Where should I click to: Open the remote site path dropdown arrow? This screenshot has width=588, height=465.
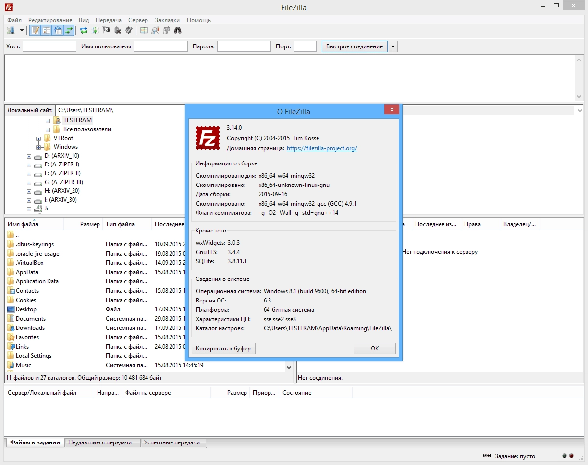point(579,111)
